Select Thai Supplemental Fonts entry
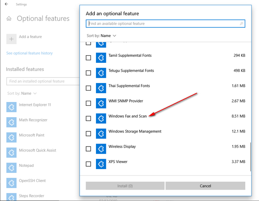259x201 pixels. point(165,88)
